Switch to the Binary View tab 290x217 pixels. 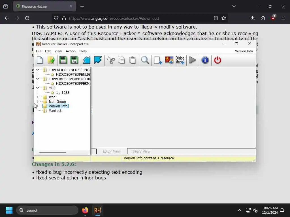[141, 151]
